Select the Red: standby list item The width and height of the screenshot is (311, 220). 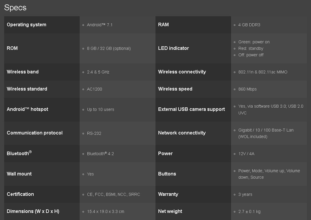pyautogui.click(x=251, y=48)
